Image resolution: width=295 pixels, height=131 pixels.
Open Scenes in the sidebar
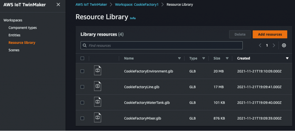[x=14, y=50]
